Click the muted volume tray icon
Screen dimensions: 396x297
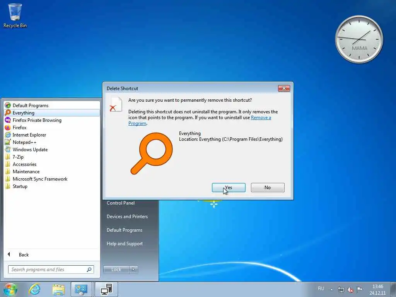click(350, 290)
